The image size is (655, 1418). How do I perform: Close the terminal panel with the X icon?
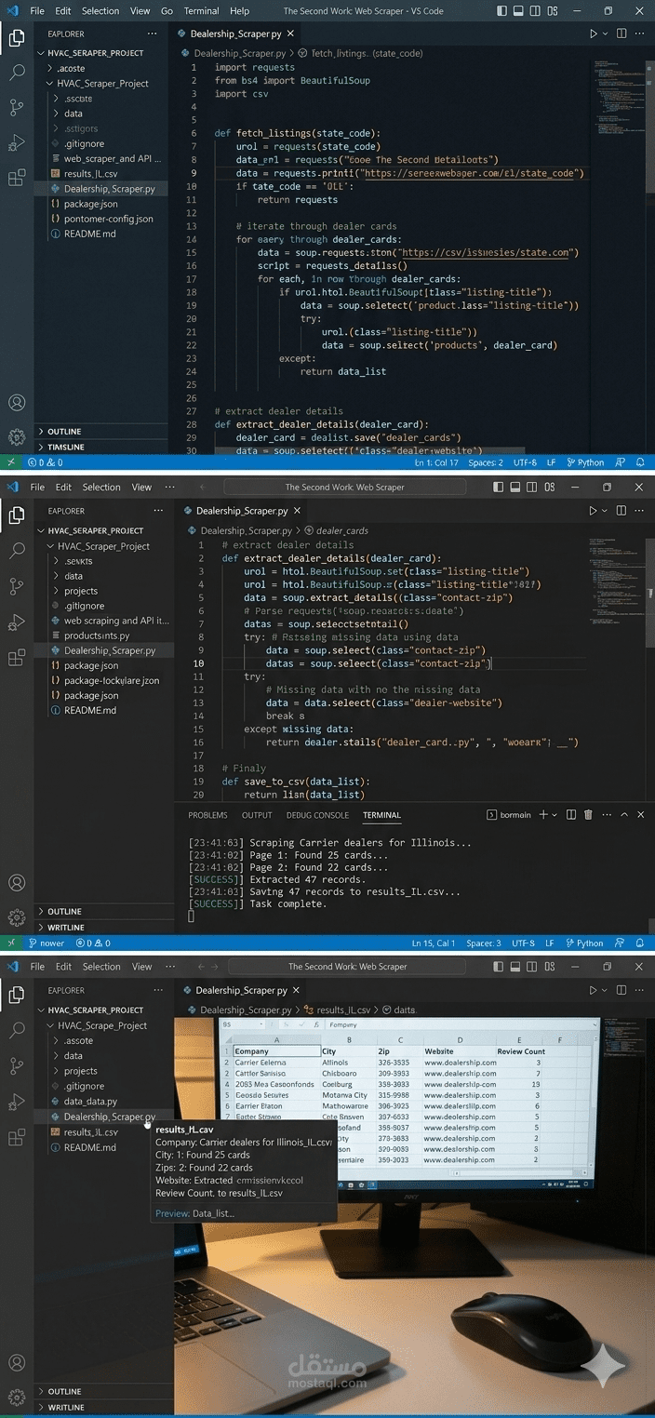click(x=642, y=815)
